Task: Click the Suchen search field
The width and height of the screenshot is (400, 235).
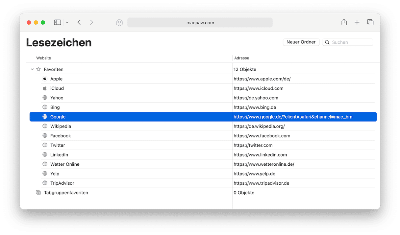Action: pyautogui.click(x=348, y=42)
